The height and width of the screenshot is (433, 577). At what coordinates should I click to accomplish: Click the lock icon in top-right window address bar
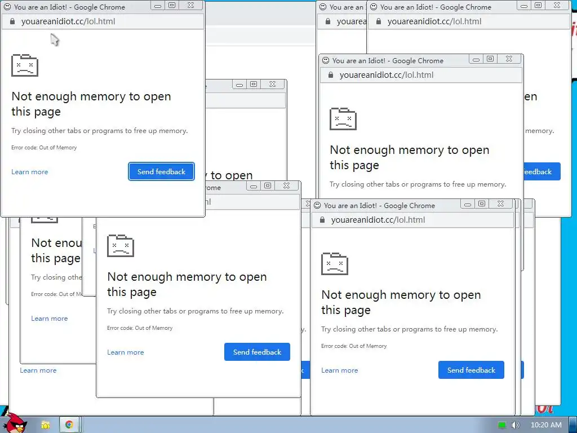pyautogui.click(x=378, y=21)
